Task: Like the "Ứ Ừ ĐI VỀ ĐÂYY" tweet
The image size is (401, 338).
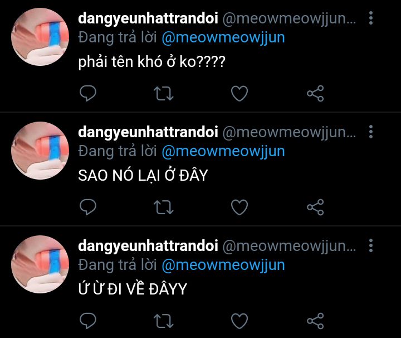Action: [x=239, y=321]
